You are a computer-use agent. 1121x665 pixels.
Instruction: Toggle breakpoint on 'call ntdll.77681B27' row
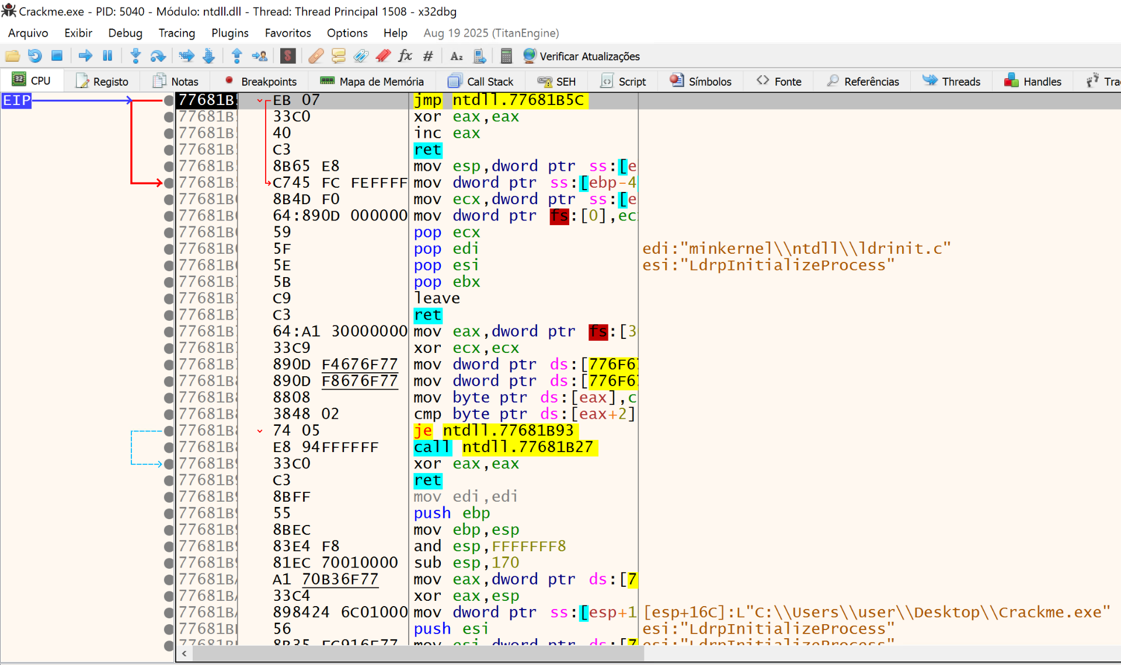[169, 447]
